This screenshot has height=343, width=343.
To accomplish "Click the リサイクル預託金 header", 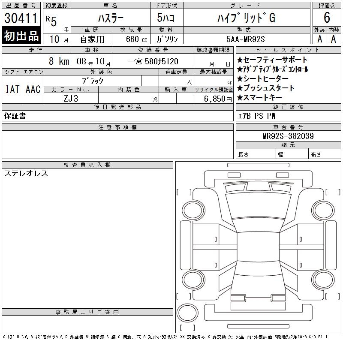I will click(214, 90).
